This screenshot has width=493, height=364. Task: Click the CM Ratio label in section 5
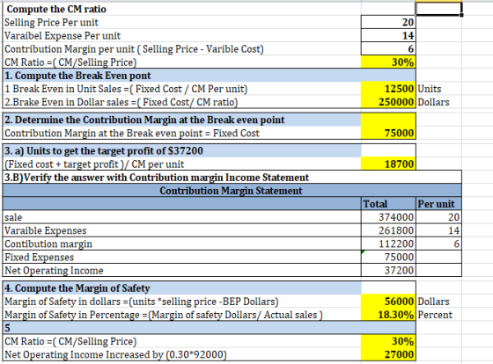(x=70, y=342)
